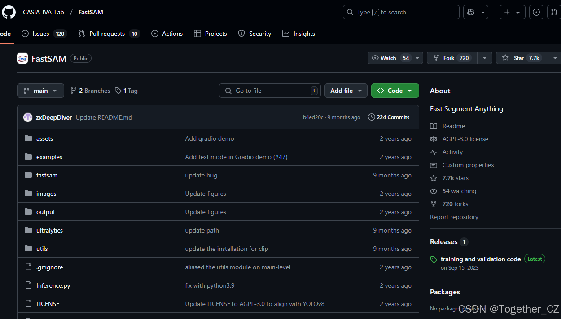Screen dimensions: 561x319
Task: View the 224 Commits history
Action: (x=389, y=117)
